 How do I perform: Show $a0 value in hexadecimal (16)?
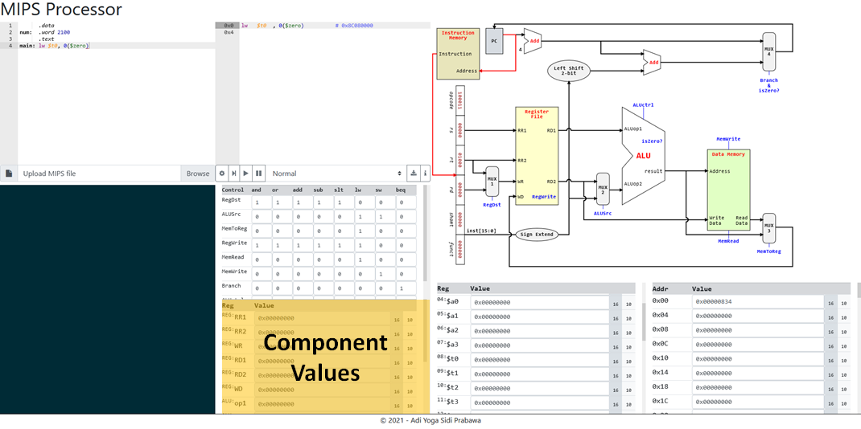coord(615,302)
